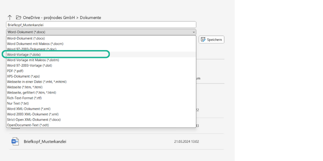323x161 pixels.
Task: Select Word-Dokument (*.docx) from list
Action: pos(26,38)
